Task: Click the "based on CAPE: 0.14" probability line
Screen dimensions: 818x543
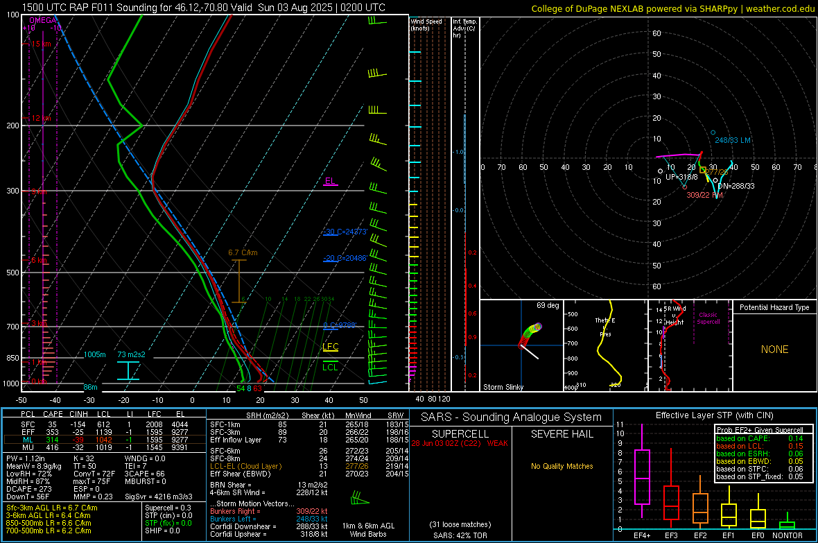Action: tap(759, 438)
